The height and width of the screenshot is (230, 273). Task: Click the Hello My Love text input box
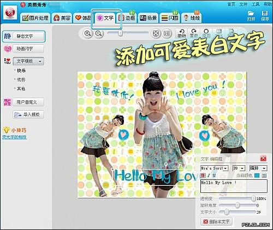234,186
